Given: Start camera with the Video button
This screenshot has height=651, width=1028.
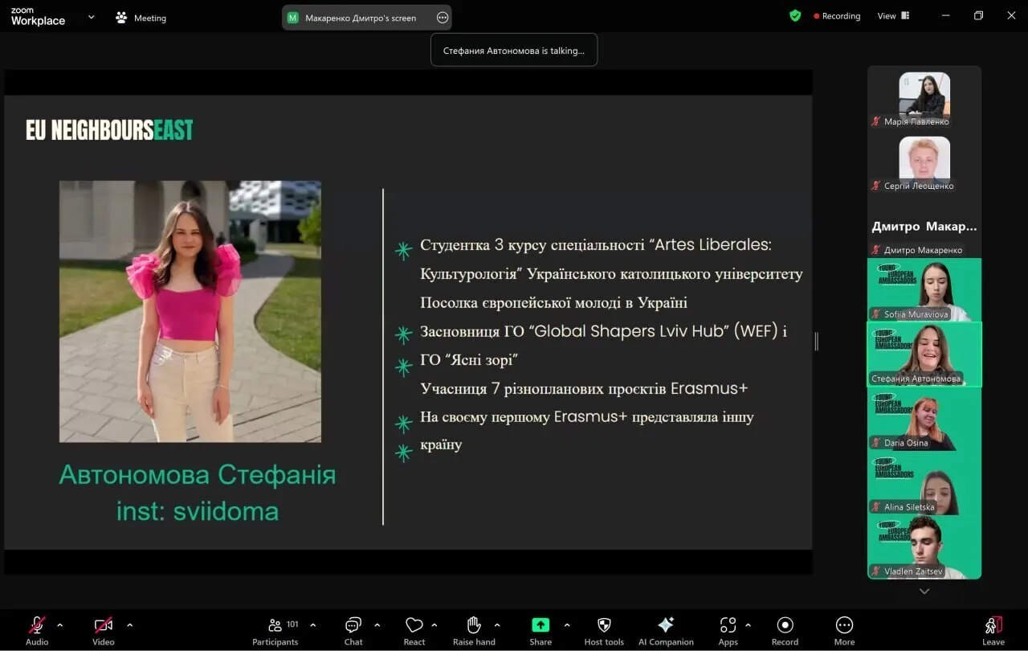Looking at the screenshot, I should tap(103, 630).
